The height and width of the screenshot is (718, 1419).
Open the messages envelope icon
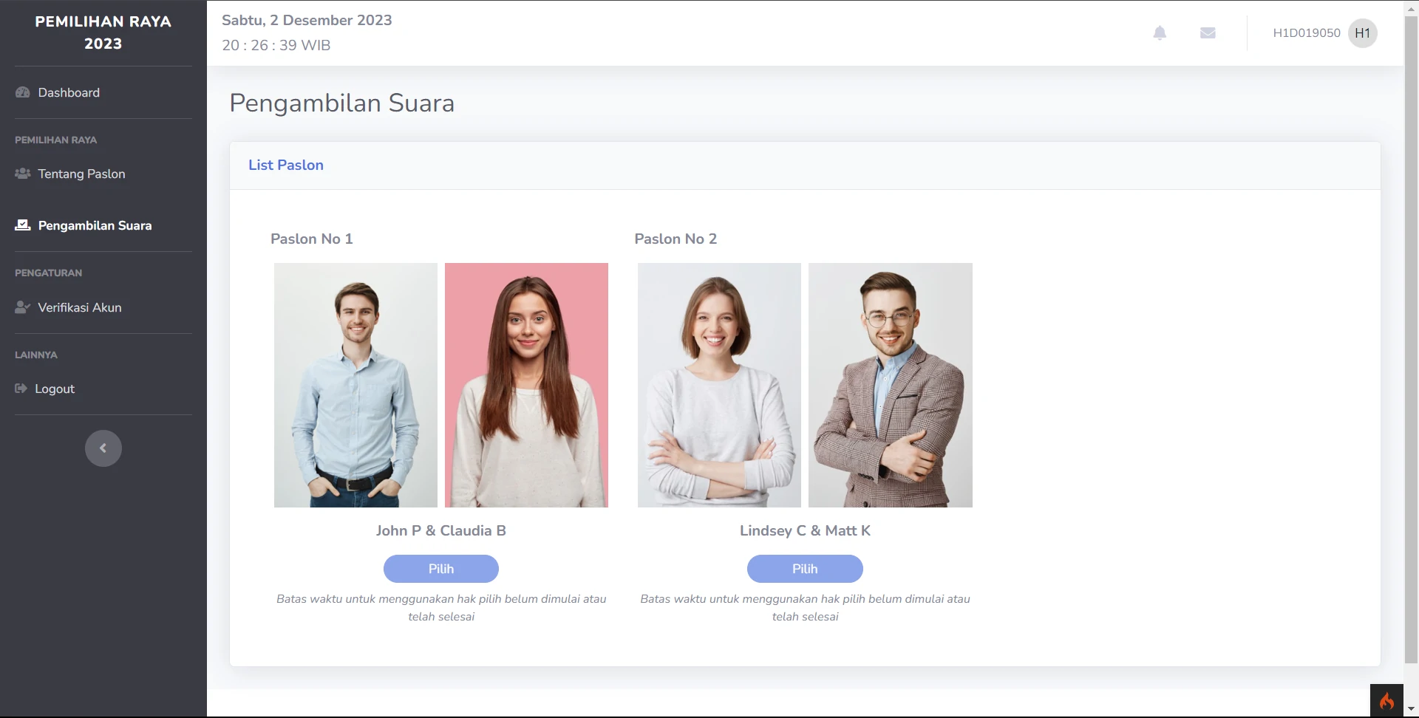coord(1208,33)
